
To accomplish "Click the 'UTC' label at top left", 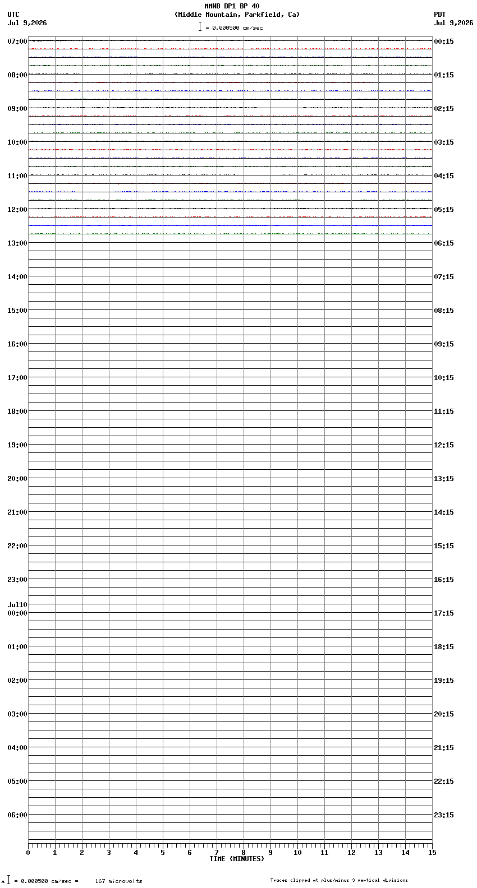I will click(x=13, y=15).
